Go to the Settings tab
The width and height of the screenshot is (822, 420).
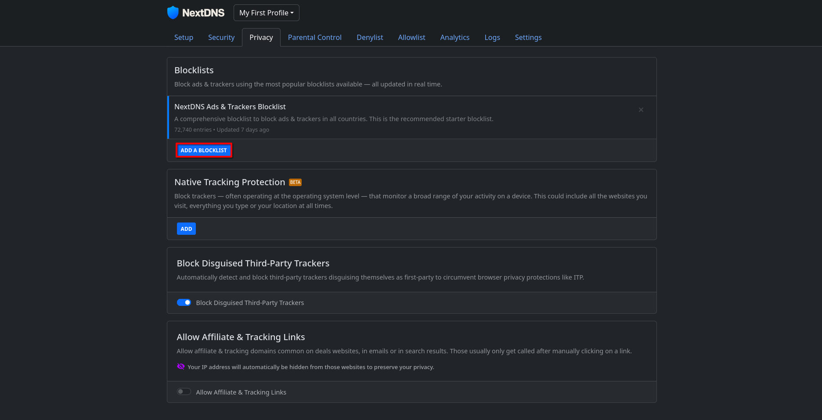(528, 37)
